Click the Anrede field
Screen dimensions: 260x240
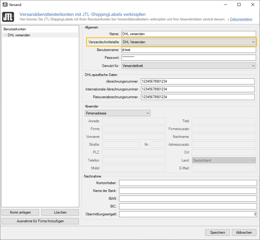coord(134,121)
